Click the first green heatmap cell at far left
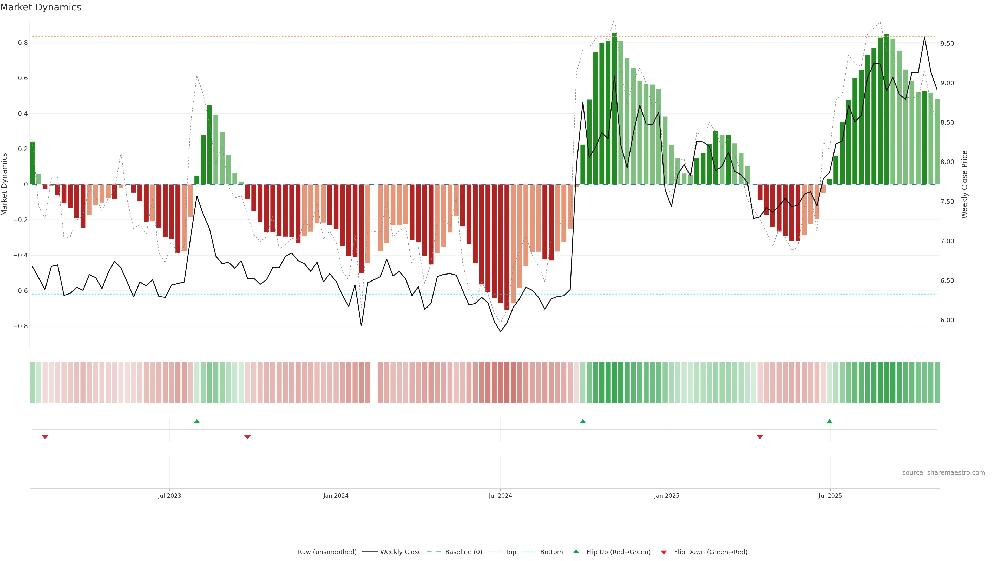Image resolution: width=998 pixels, height=561 pixels. click(x=32, y=383)
